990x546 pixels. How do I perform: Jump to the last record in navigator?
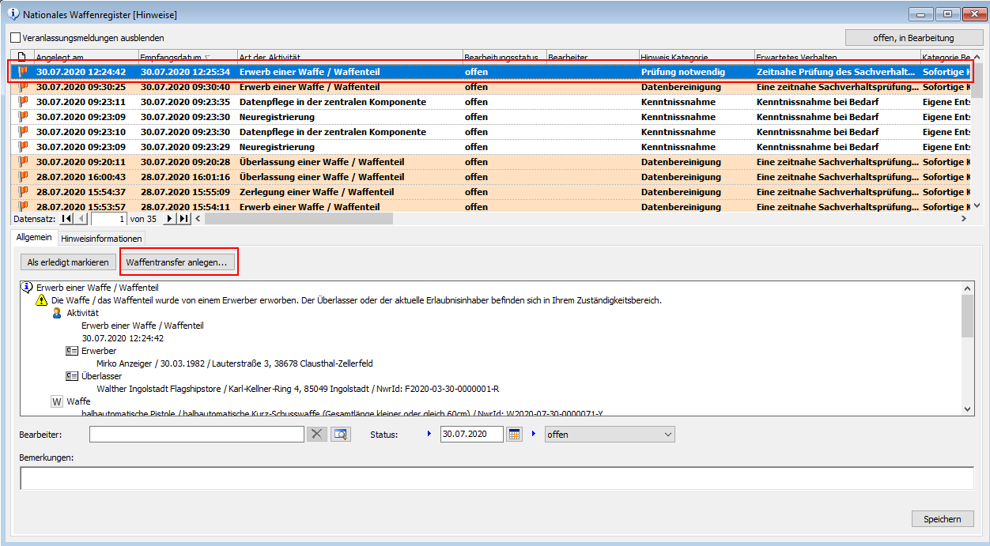pos(183,219)
